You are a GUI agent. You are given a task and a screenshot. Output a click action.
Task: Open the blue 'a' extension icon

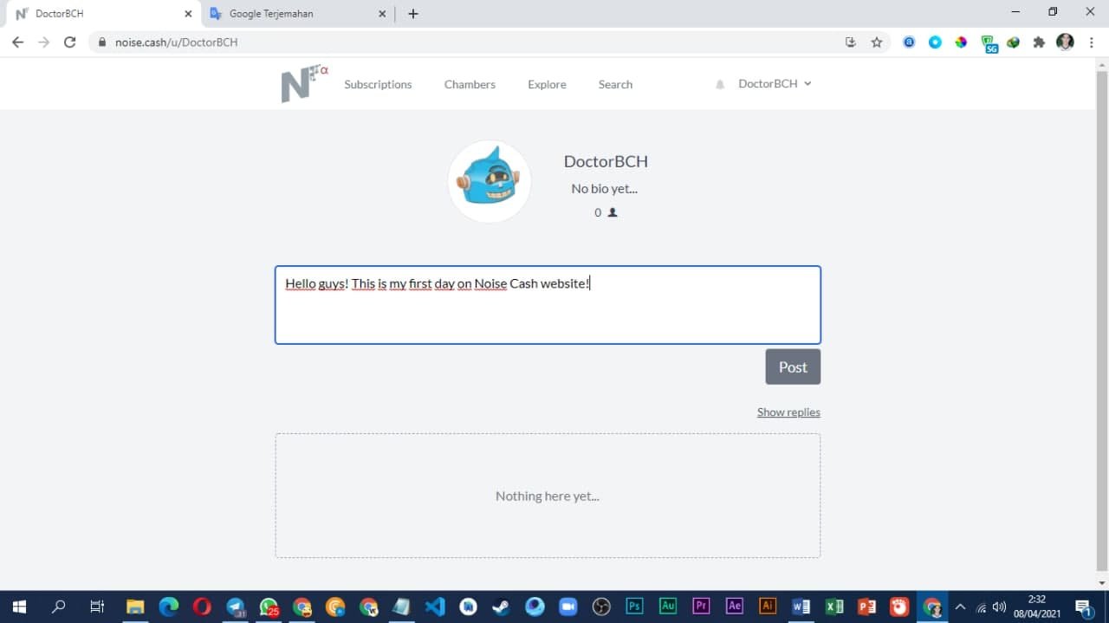click(x=909, y=42)
